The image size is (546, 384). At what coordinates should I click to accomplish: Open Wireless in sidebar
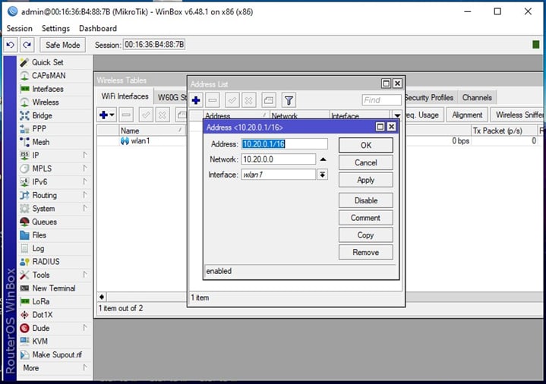pyautogui.click(x=46, y=102)
